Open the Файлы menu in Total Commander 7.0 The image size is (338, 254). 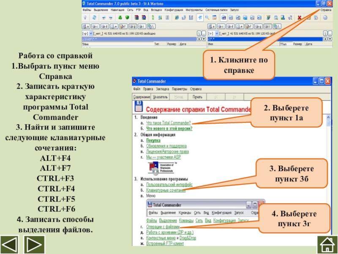pyautogui.click(x=87, y=10)
